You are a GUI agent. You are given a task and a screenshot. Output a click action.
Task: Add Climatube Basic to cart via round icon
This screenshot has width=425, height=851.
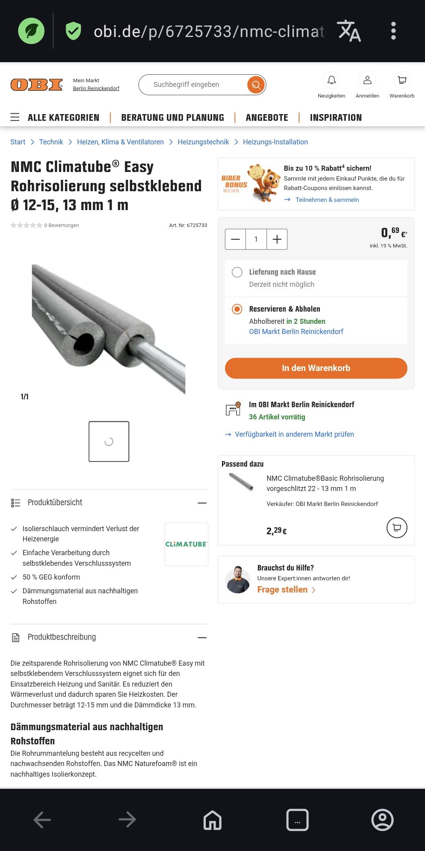pyautogui.click(x=397, y=528)
